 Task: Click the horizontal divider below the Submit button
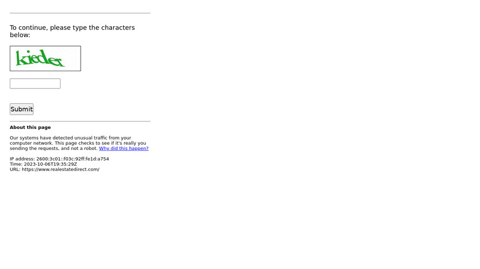click(80, 121)
